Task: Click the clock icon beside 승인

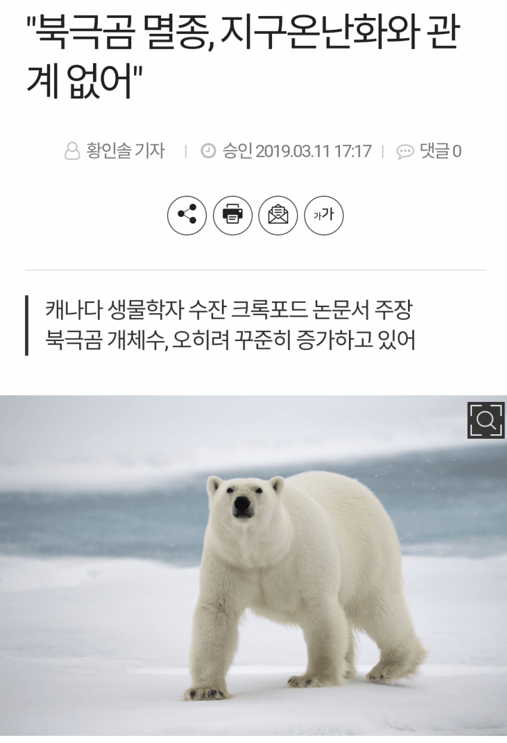Action: 208,151
